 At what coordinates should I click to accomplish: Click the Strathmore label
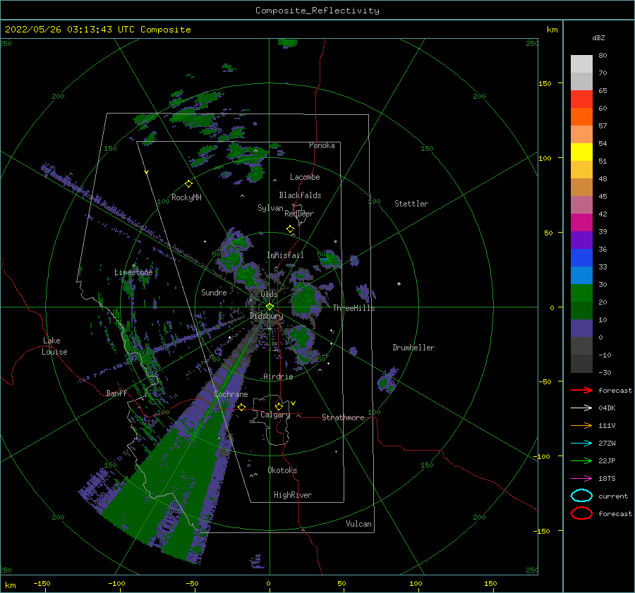pyautogui.click(x=343, y=417)
